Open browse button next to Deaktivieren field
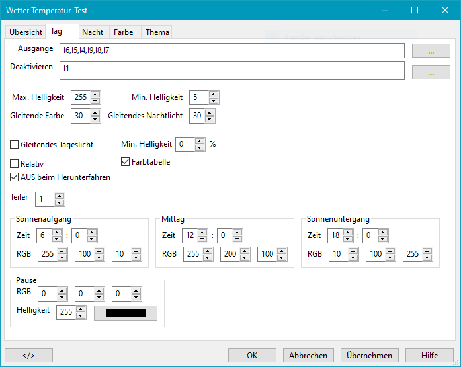The width and height of the screenshot is (461, 367). click(x=431, y=73)
